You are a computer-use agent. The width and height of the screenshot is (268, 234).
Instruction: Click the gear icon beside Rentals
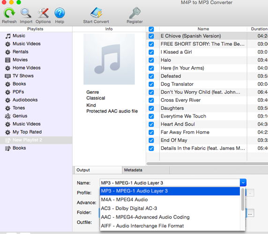tap(7, 52)
